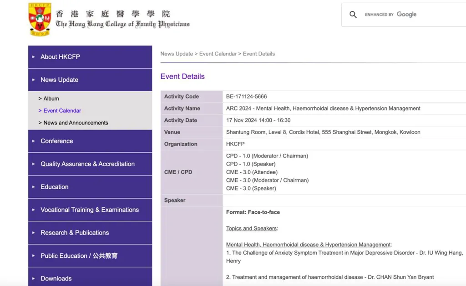Click CPD - 1.0 (Moderator / Chairman) line

pos(267,156)
